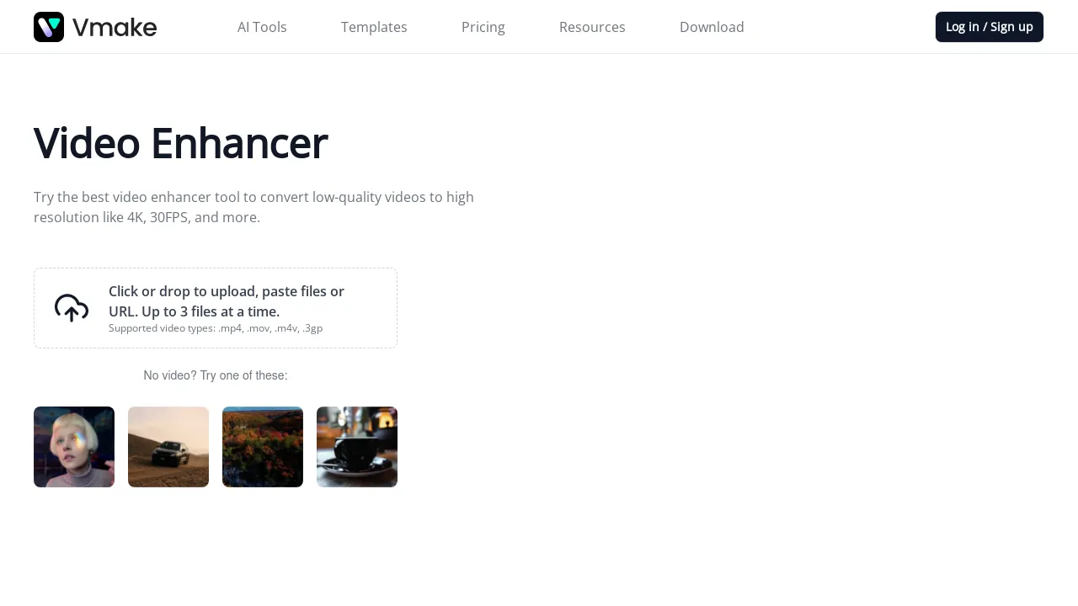Click the Log in / Sign up button

989,27
